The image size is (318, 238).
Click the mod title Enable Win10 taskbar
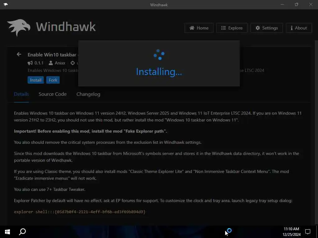pos(52,55)
